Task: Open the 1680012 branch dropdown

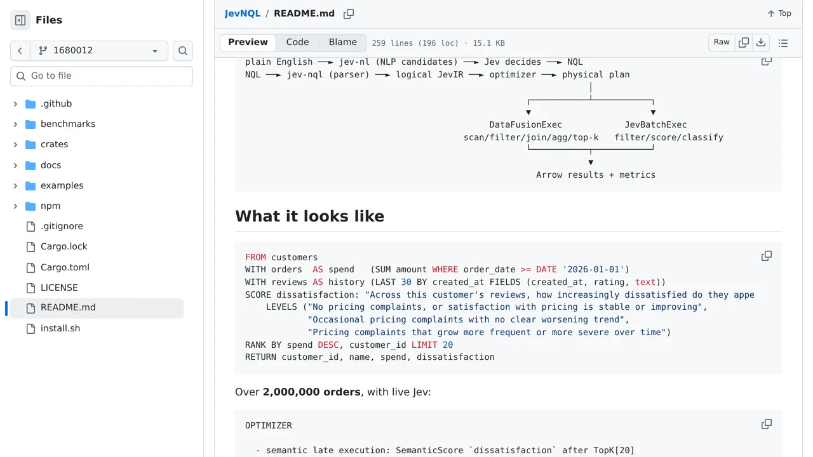Action: (99, 51)
